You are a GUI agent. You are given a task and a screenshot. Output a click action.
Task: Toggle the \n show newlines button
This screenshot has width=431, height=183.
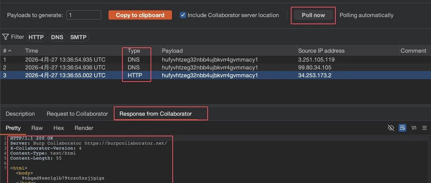pyautogui.click(x=414, y=128)
